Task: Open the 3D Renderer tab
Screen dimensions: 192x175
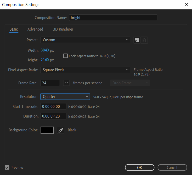Action: point(63,29)
